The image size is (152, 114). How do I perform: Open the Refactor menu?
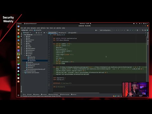click(x=43, y=28)
